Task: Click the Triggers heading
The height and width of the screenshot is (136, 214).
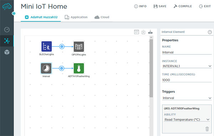Action: (x=168, y=92)
